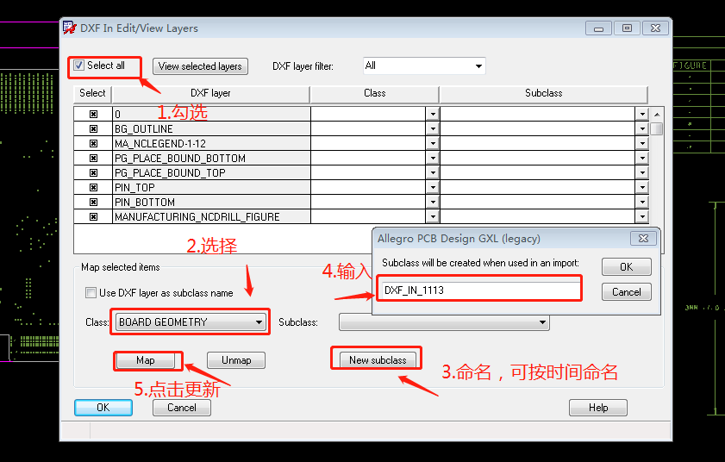Open Subclass dropdown for PG_PLACE_BOUND_TOP row

point(642,173)
